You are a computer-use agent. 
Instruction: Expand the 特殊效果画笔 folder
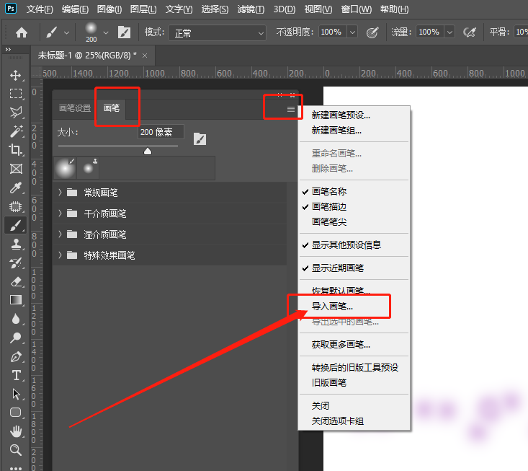pos(60,255)
